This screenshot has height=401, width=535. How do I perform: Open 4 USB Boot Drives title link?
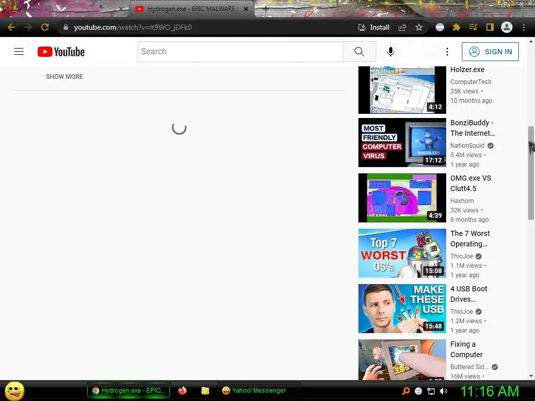[469, 294]
